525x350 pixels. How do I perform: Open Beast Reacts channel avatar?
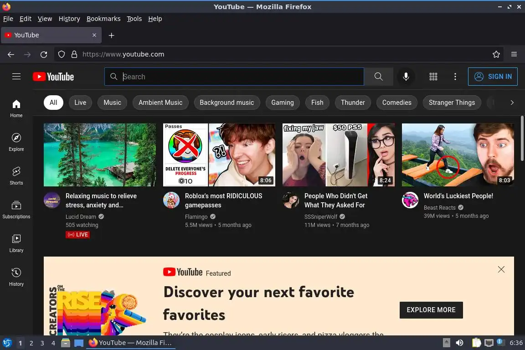410,200
